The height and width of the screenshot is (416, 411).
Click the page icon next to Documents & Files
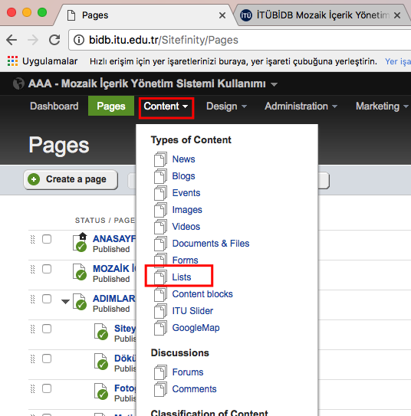pos(160,244)
